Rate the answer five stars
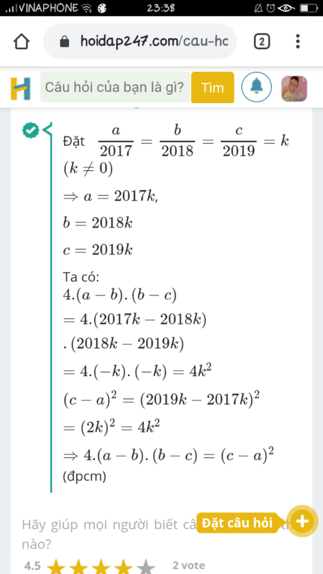The image size is (323, 574). pos(146,566)
